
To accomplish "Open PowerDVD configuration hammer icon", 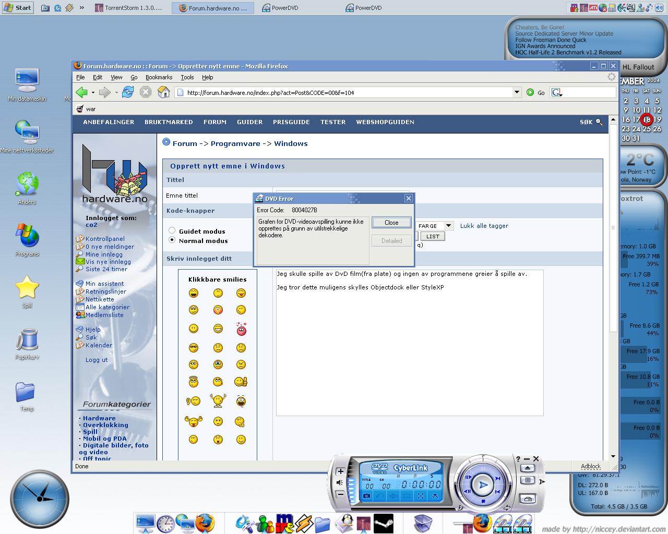I will [435, 496].
